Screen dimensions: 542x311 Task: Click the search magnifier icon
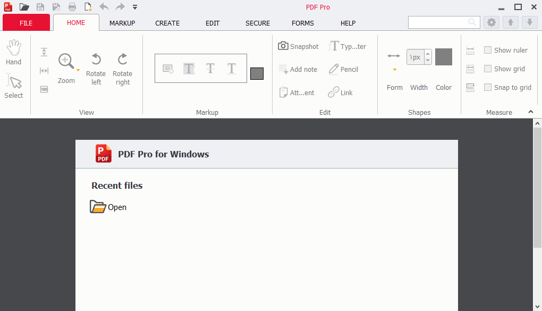pyautogui.click(x=472, y=22)
